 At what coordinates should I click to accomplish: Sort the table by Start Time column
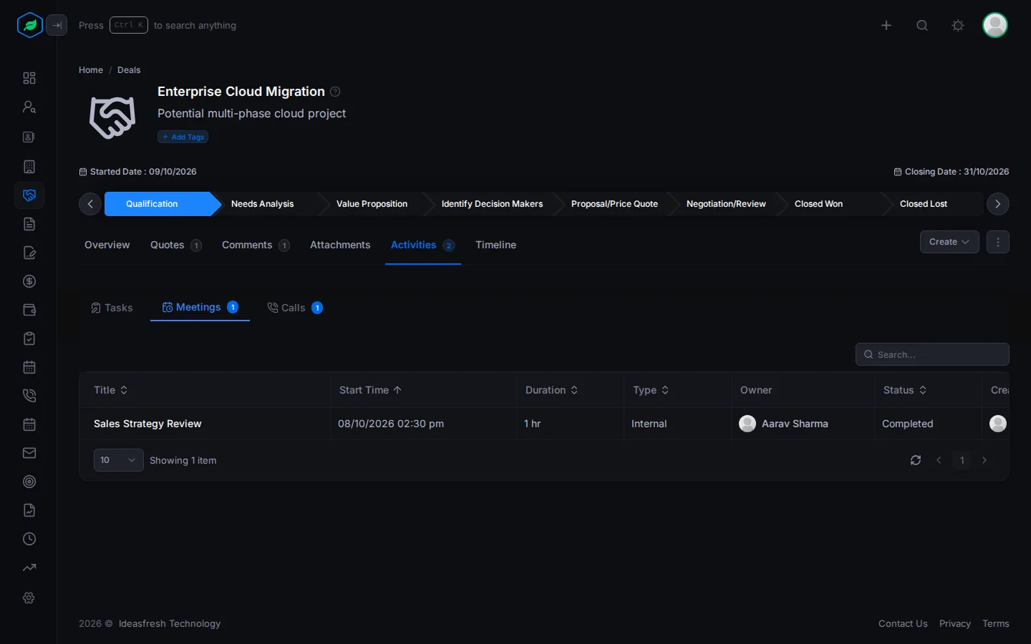tap(370, 390)
